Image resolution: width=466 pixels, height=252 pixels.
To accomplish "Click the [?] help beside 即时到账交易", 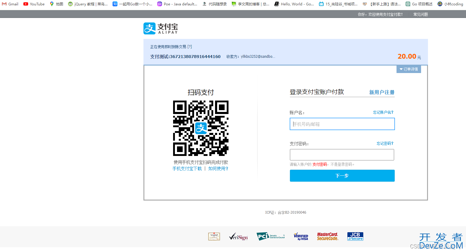I will 190,47.
